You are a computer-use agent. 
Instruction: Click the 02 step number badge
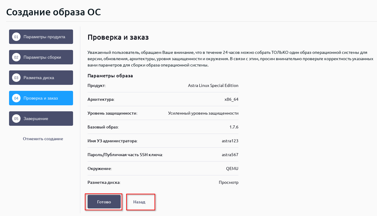pos(16,57)
